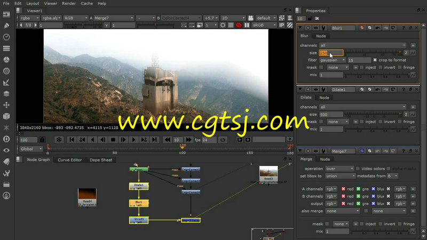
Task: Enable Dilate1 mask inject checkbox
Action: tap(362, 122)
